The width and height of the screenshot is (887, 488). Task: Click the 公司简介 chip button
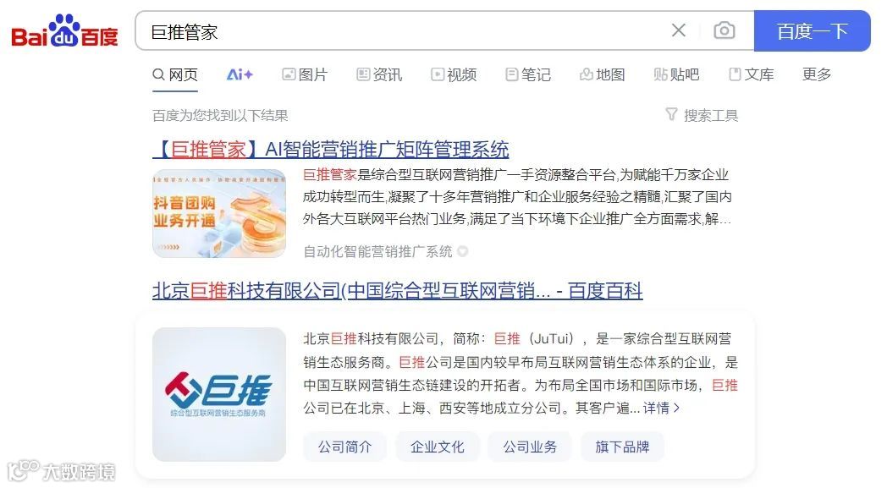point(345,447)
